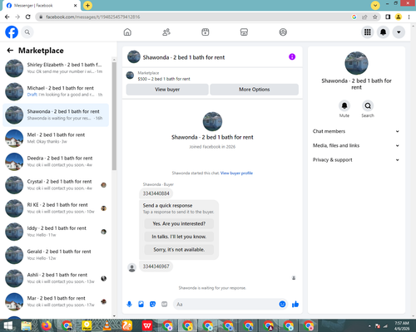This screenshot has width=416, height=332.
Task: Click the back arrow beside Marketplace
Action: click(x=10, y=51)
